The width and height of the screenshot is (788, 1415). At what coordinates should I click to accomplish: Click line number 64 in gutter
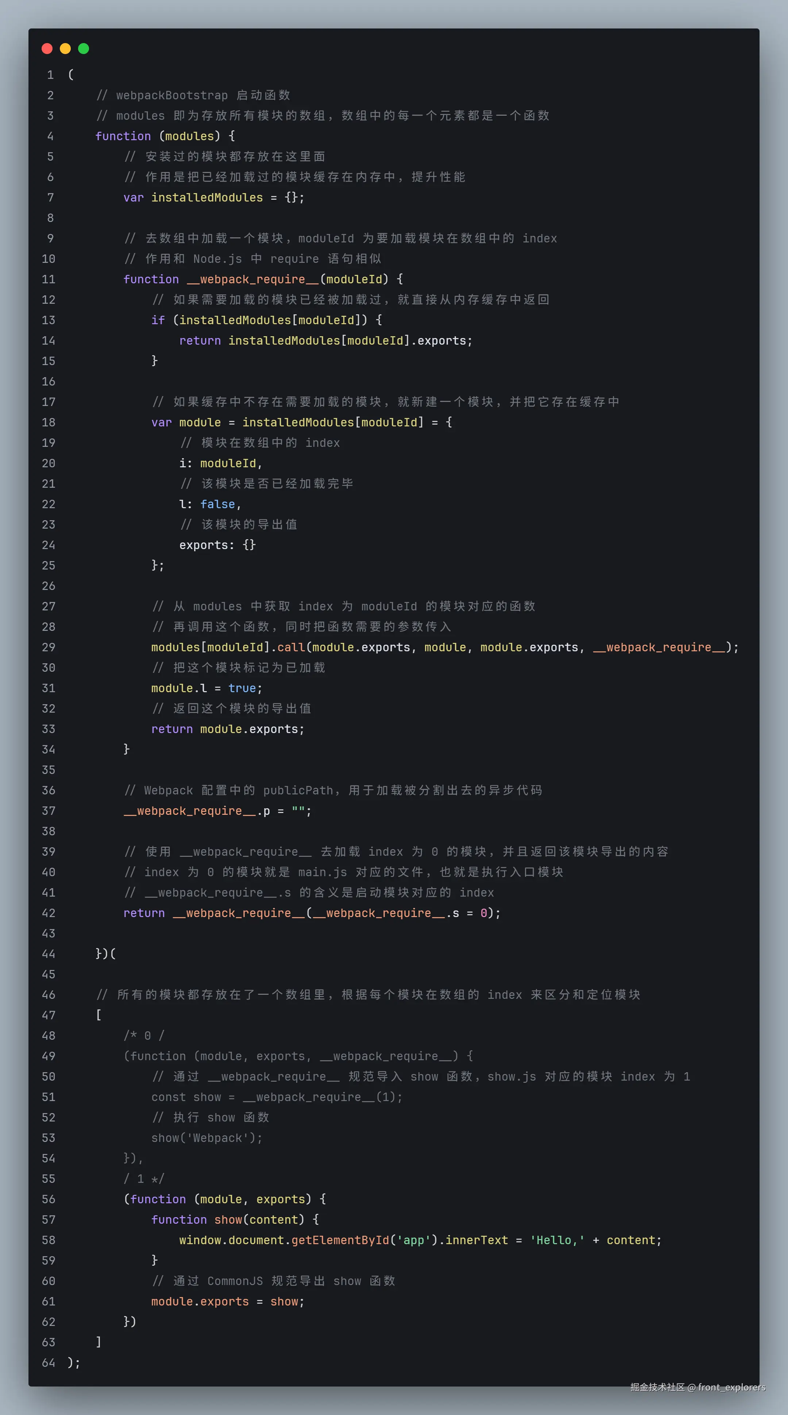click(48, 1362)
